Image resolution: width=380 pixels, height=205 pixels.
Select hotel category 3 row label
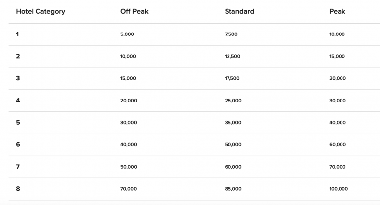coord(18,78)
